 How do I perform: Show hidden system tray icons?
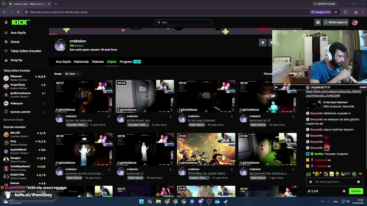tap(322, 201)
